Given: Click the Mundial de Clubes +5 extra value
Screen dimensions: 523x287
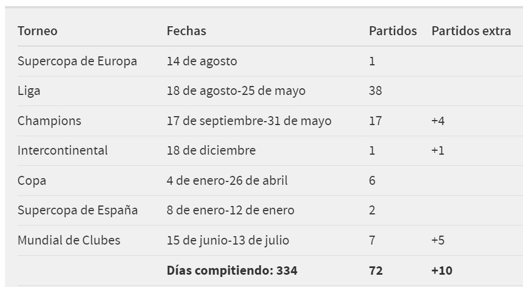Looking at the screenshot, I should point(438,240).
